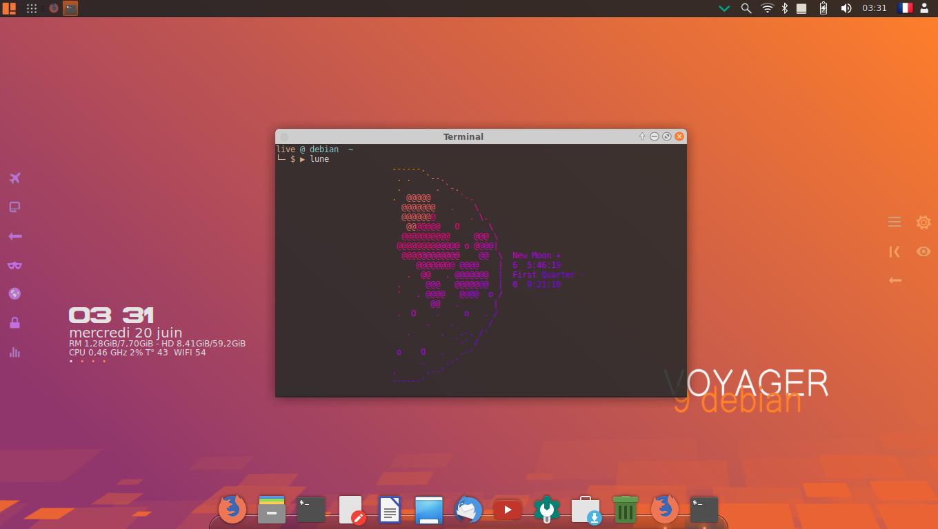This screenshot has width=938, height=529.
Task: Click the '9:21:18' time value
Action: point(543,284)
